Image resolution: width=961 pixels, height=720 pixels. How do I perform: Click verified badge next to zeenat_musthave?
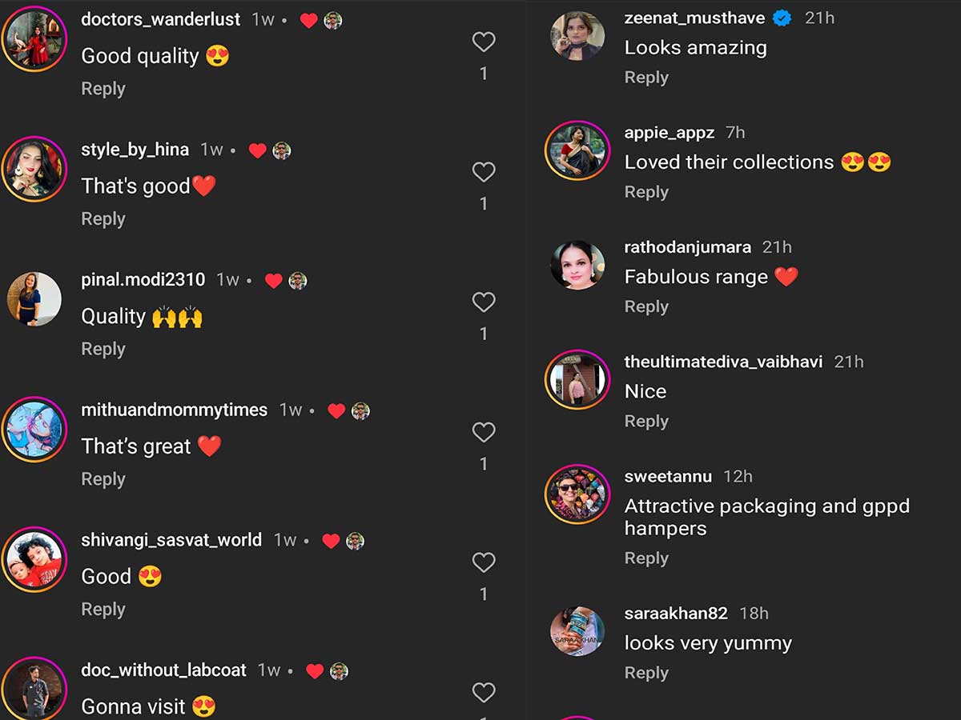[782, 18]
